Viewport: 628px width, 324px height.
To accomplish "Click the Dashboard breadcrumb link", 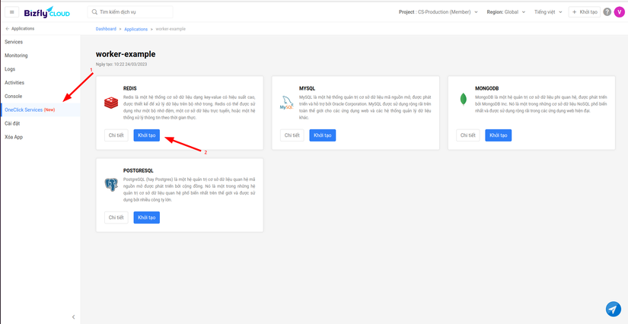I will pos(106,29).
